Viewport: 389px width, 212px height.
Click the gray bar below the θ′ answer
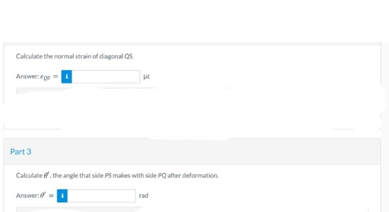(x=79, y=209)
